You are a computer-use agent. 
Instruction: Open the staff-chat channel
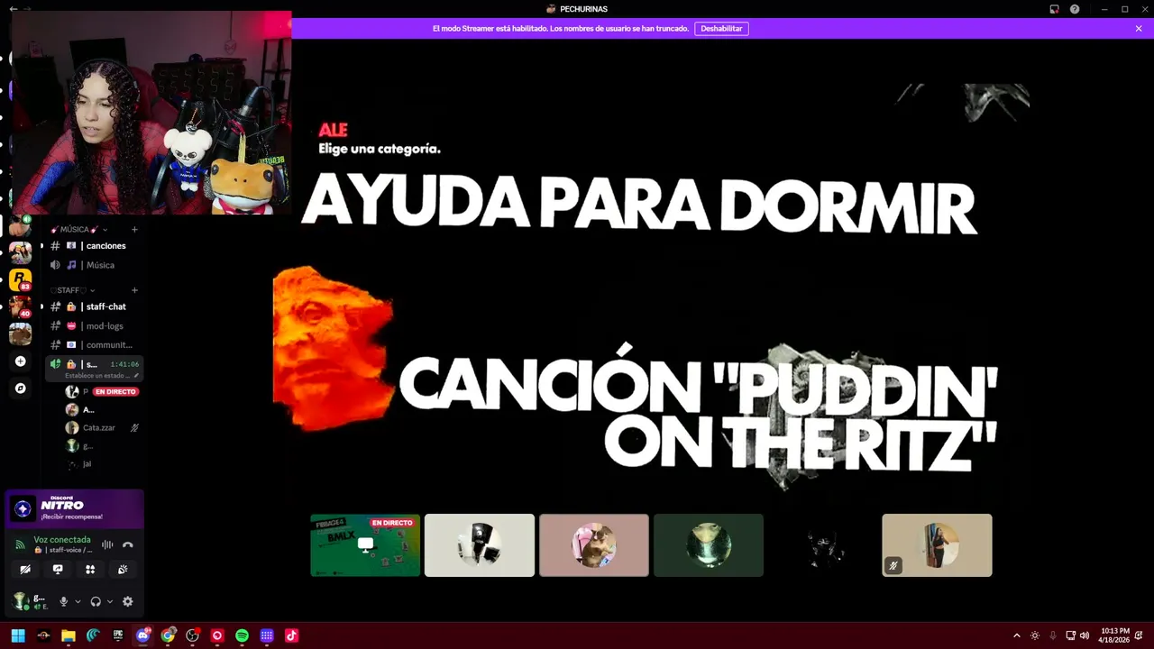(x=95, y=306)
